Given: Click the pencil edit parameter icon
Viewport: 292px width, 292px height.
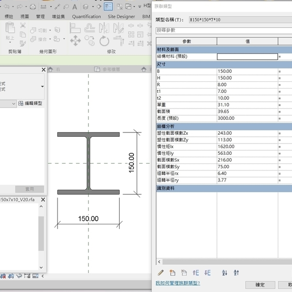Looking at the screenshot, I should 161,273.
